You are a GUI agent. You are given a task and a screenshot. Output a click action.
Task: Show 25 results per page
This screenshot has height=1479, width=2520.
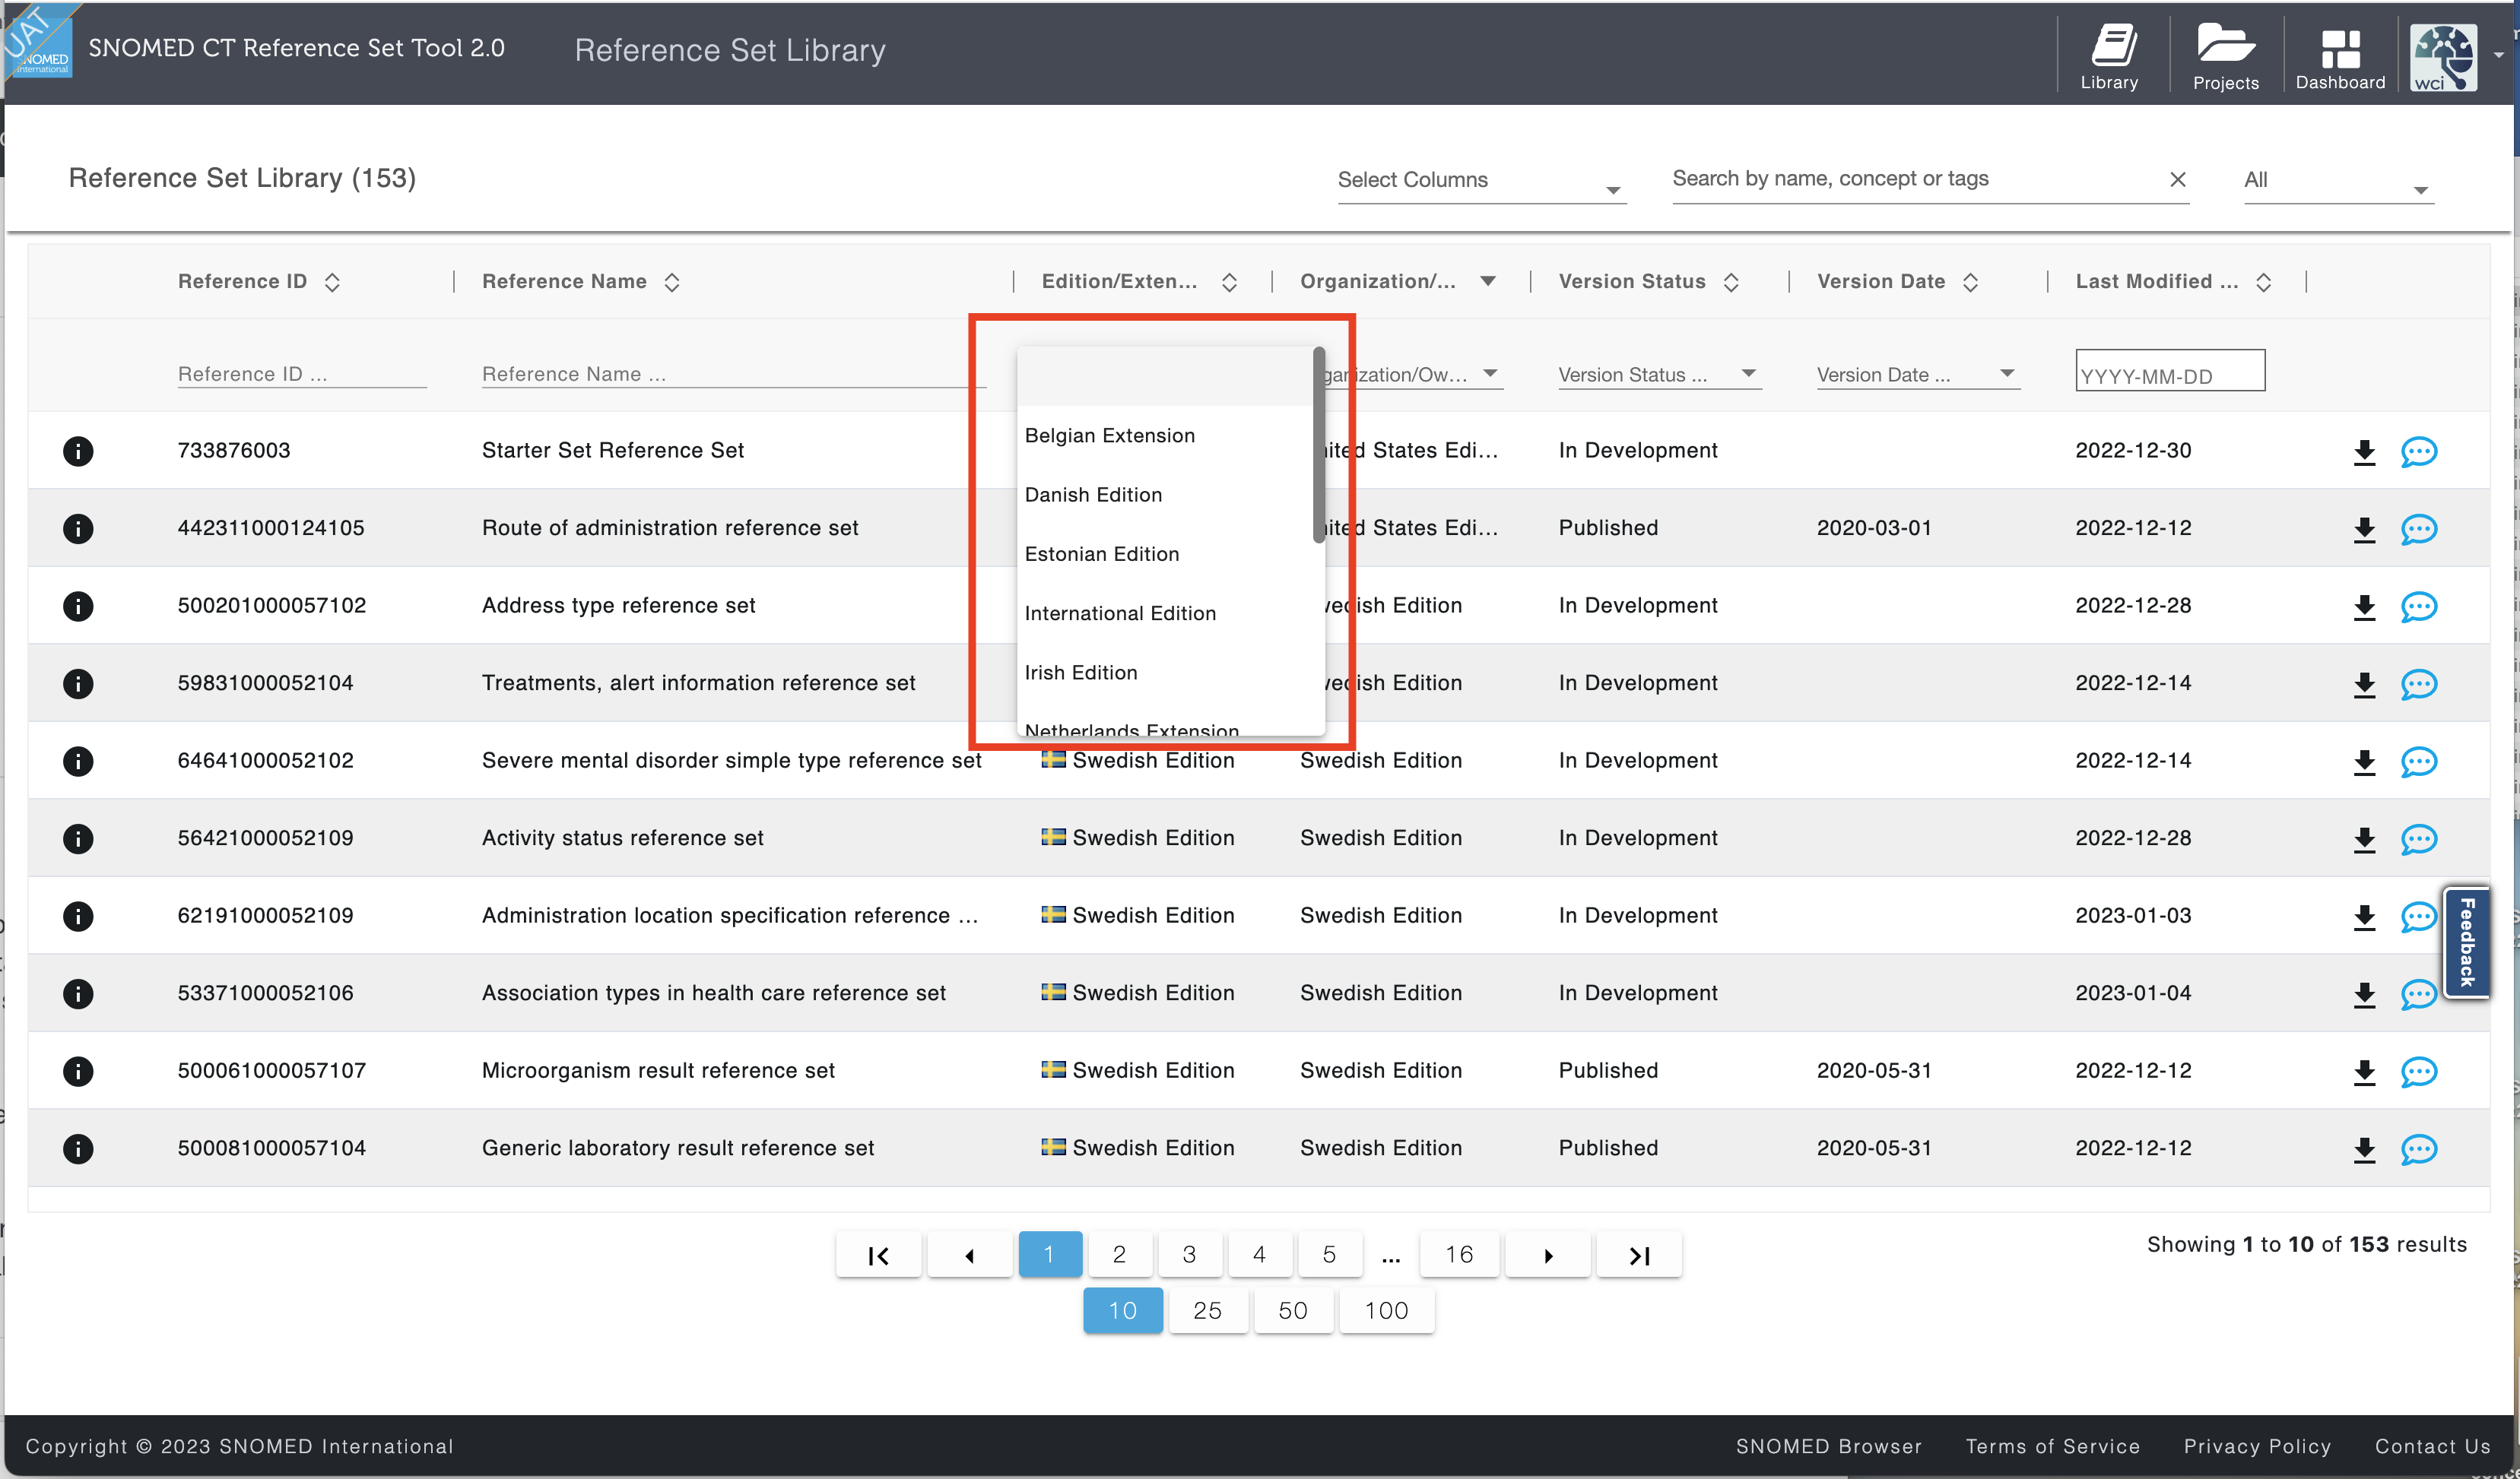1207,1311
